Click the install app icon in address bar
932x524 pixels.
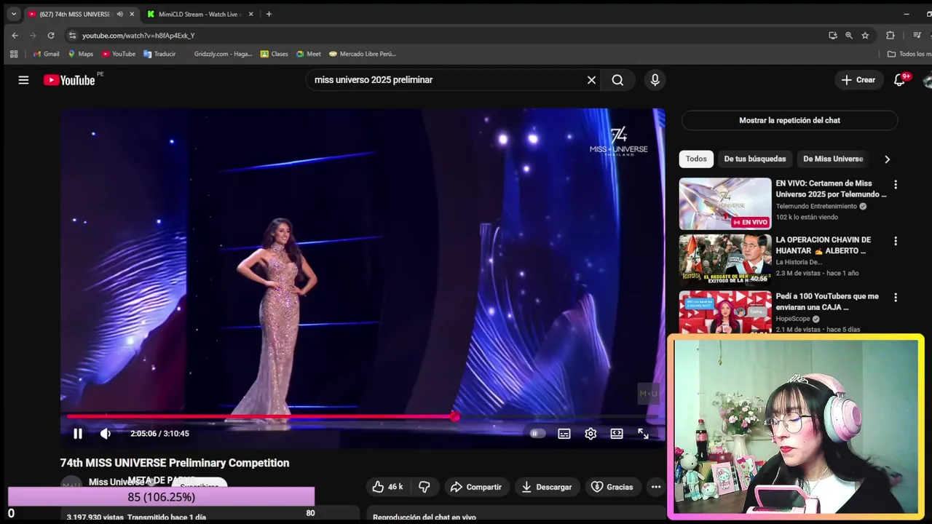pyautogui.click(x=832, y=35)
